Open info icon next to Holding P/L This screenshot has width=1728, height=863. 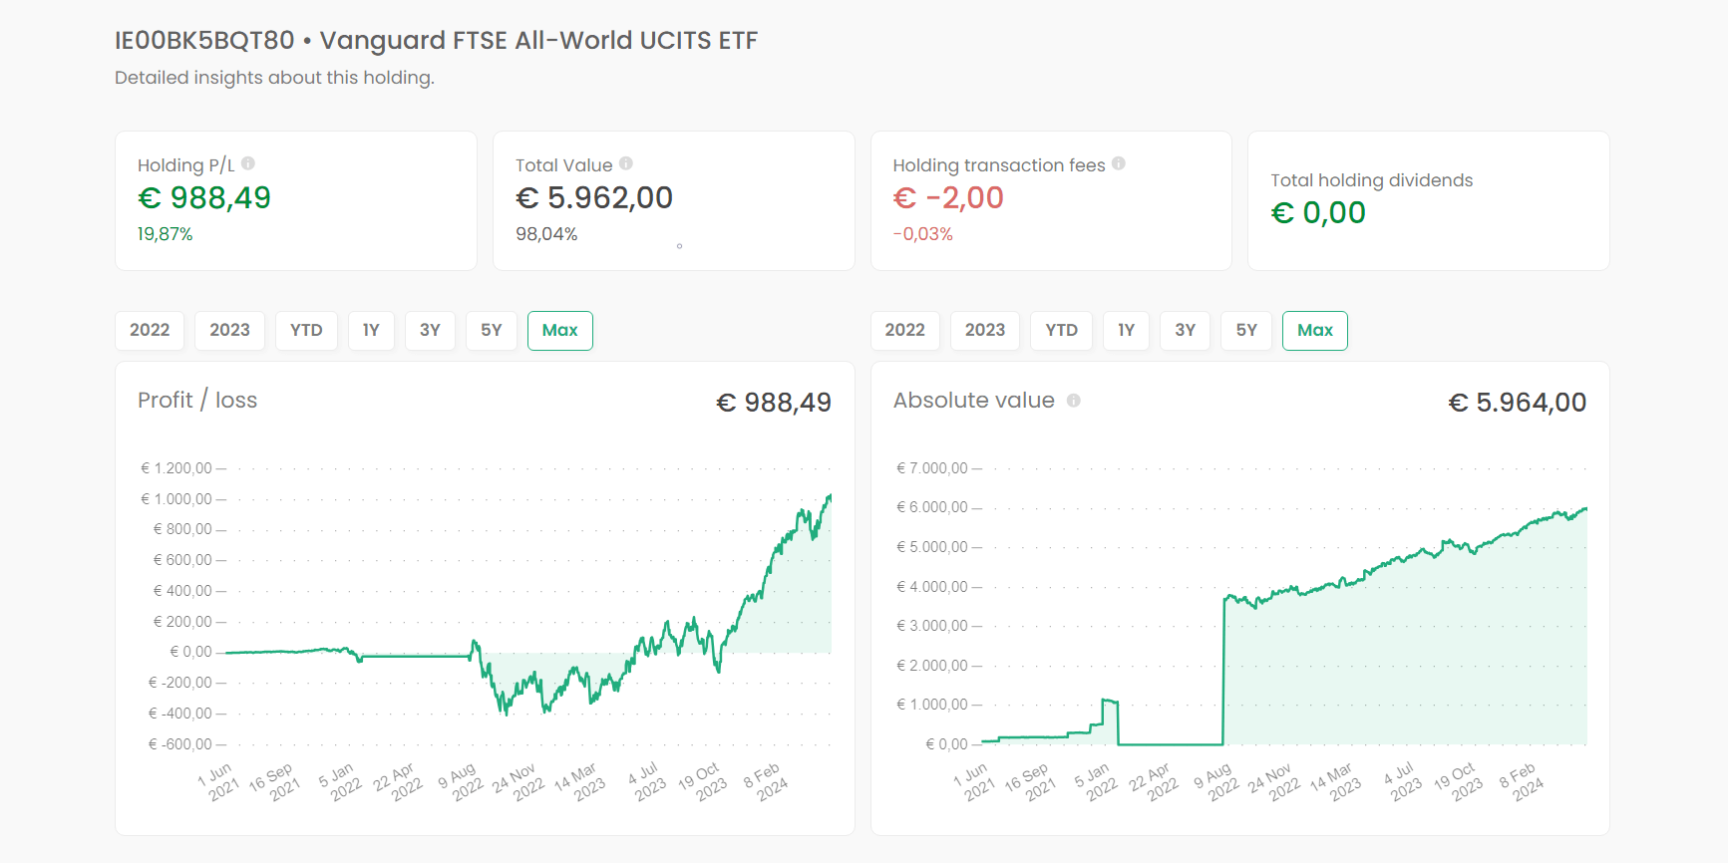coord(248,163)
